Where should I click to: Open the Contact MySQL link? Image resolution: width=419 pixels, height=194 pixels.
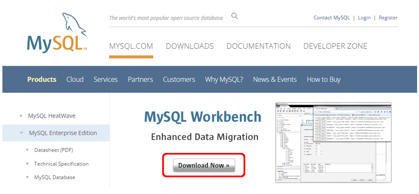(x=331, y=18)
